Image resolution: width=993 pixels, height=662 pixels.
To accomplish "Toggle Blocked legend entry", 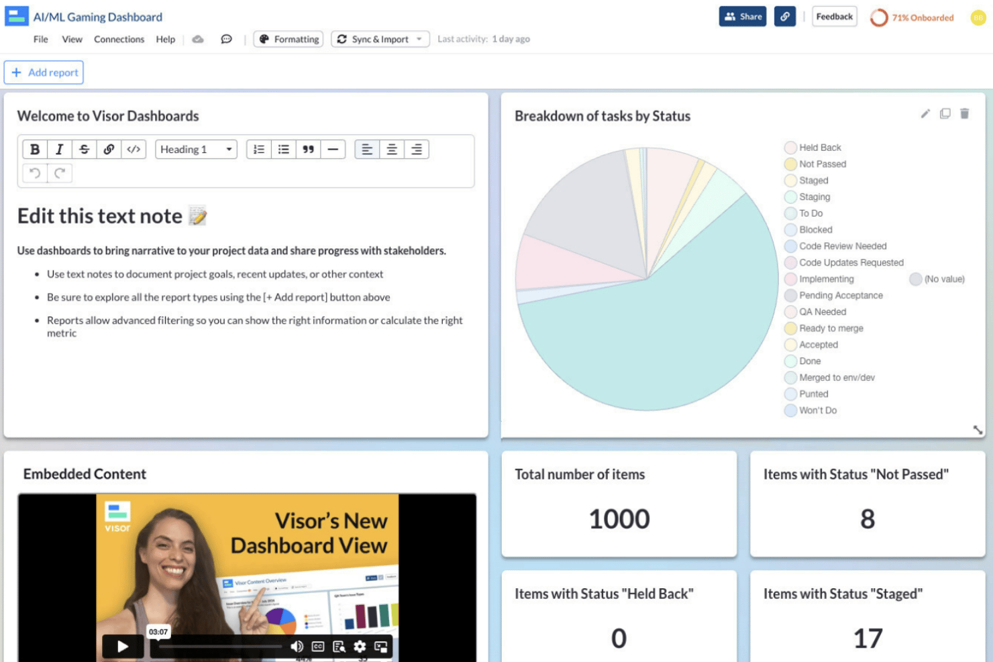I will point(808,229).
